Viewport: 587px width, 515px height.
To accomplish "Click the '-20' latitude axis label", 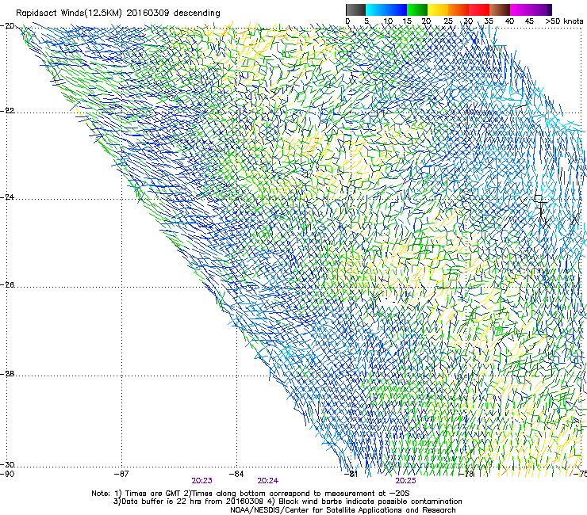I will 7,26.
